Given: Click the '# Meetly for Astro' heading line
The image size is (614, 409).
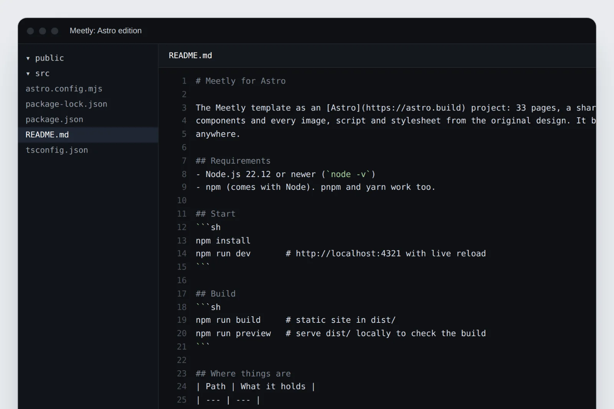Looking at the screenshot, I should coord(241,81).
